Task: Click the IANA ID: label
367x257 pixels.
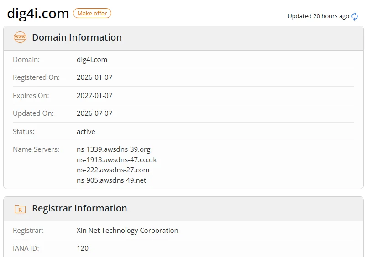Action: click(x=26, y=248)
